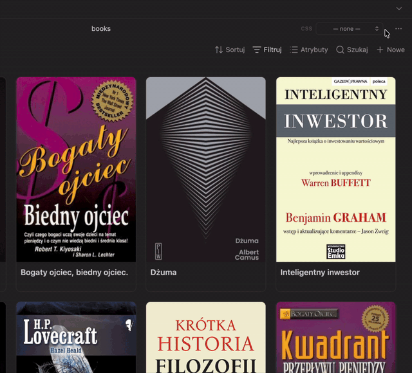Collapse panel with top-right chevron
The height and width of the screenshot is (373, 412).
[x=399, y=8]
